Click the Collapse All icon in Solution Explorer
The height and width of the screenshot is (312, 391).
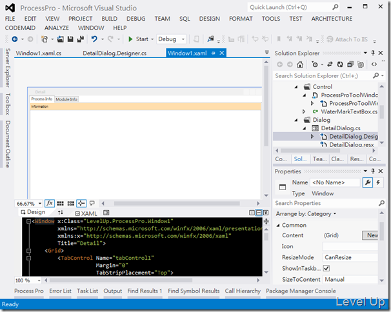pyautogui.click(x=350, y=64)
